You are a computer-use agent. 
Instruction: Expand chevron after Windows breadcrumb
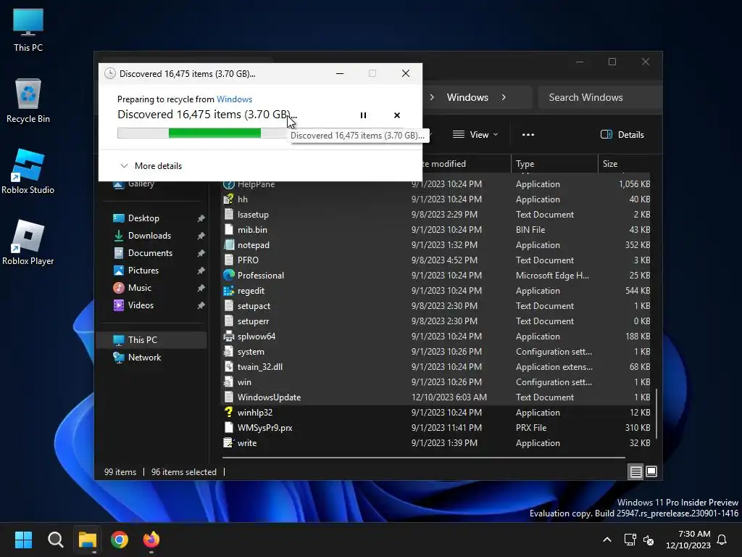coord(504,97)
